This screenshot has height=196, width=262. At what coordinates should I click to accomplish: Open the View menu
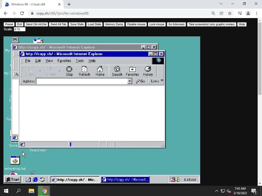point(49,61)
